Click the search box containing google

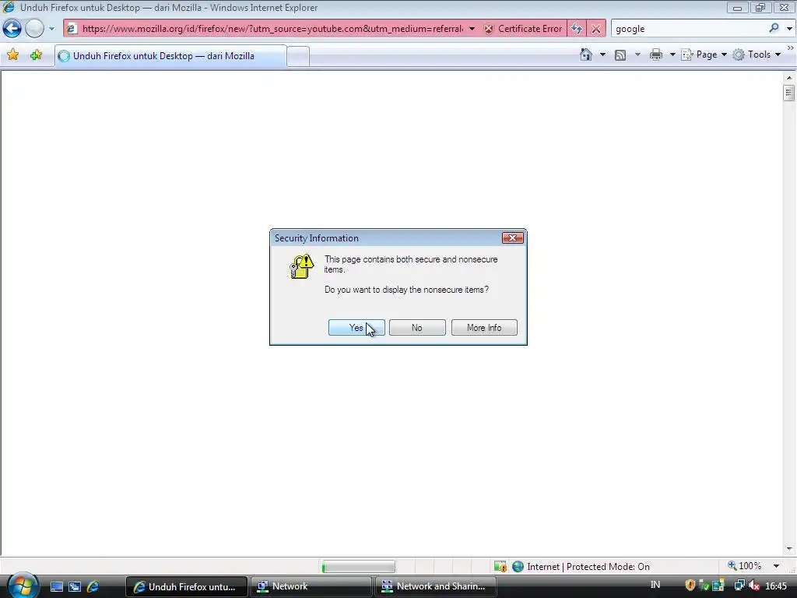689,29
